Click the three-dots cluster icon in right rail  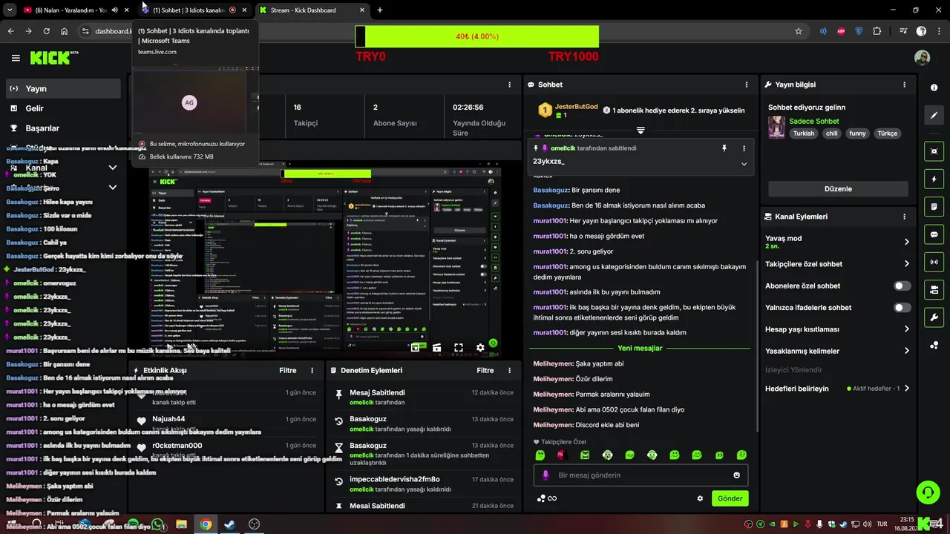(x=934, y=345)
